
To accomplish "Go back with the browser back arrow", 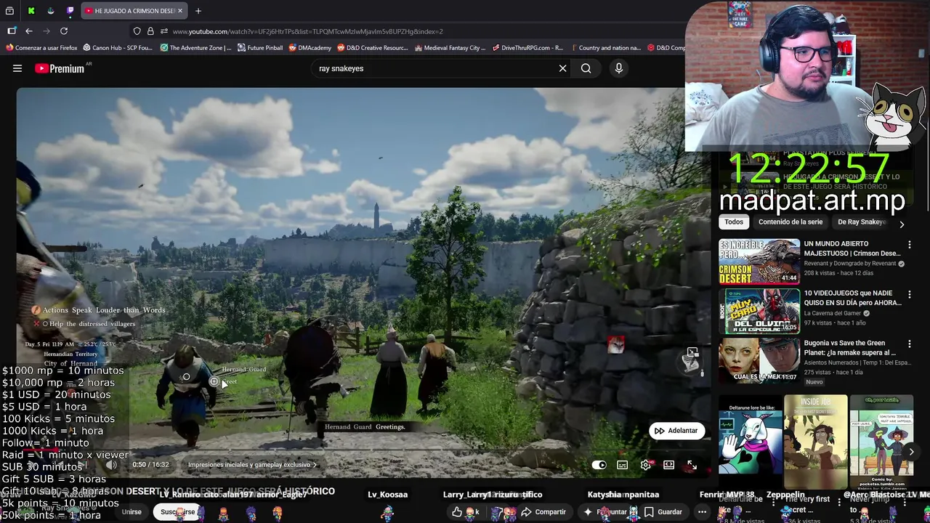I will point(29,31).
